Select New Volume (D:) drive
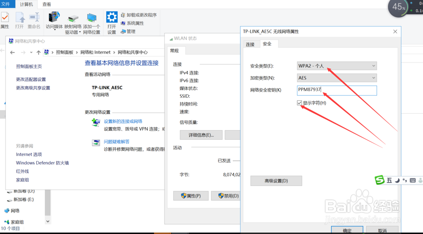 click(21, 191)
